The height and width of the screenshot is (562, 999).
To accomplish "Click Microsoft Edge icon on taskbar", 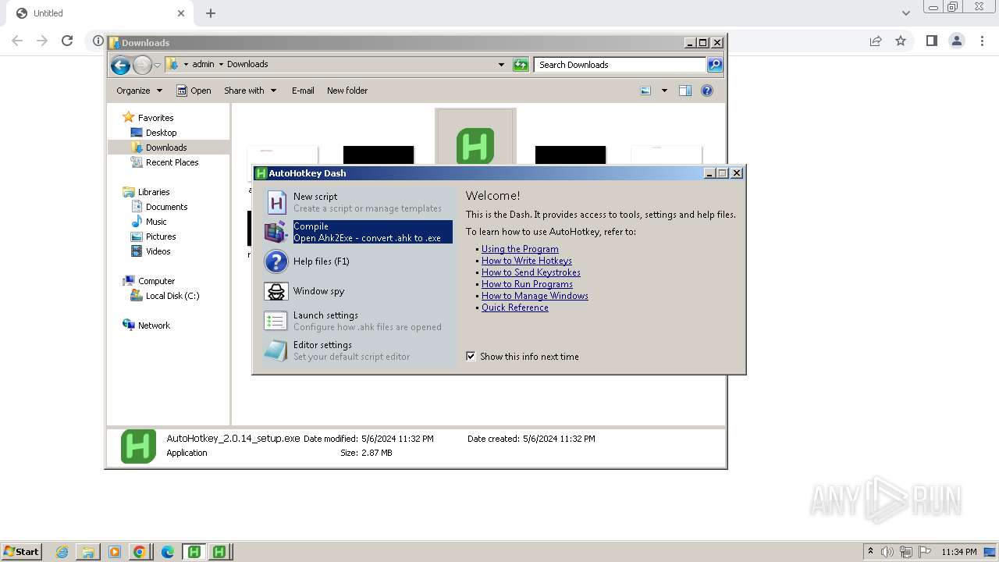I will click(168, 552).
